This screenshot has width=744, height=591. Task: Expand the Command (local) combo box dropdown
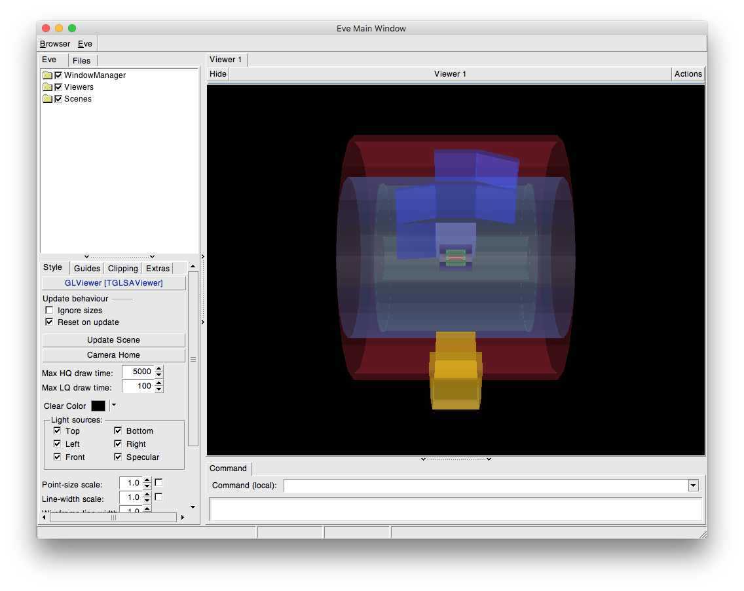[693, 486]
